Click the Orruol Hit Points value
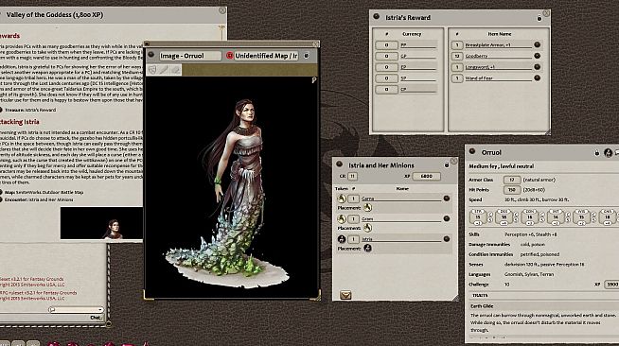This screenshot has height=346, width=619. click(512, 190)
